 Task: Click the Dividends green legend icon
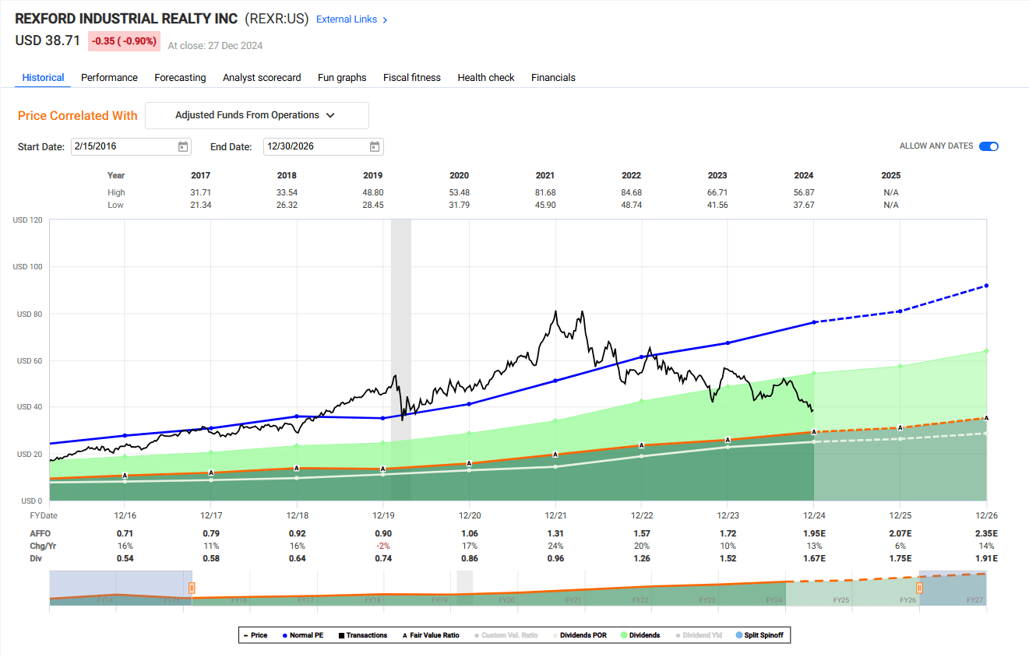[622, 634]
